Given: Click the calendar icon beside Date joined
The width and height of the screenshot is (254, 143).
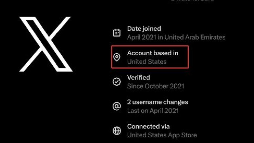Looking at the screenshot, I should tap(117, 33).
